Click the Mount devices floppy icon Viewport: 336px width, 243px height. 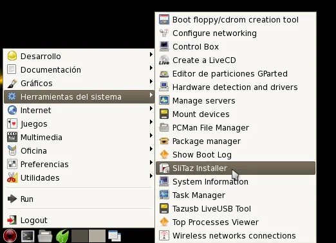(164, 114)
